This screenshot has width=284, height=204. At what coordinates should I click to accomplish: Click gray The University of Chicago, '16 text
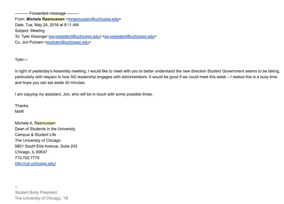pos(42,198)
